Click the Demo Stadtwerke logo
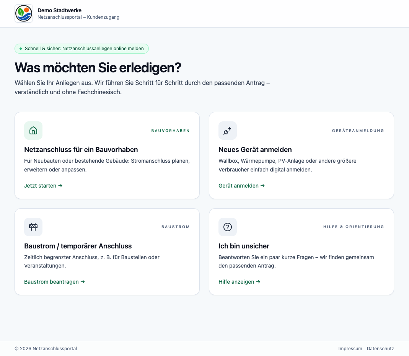The width and height of the screenshot is (409, 356). [24, 13]
